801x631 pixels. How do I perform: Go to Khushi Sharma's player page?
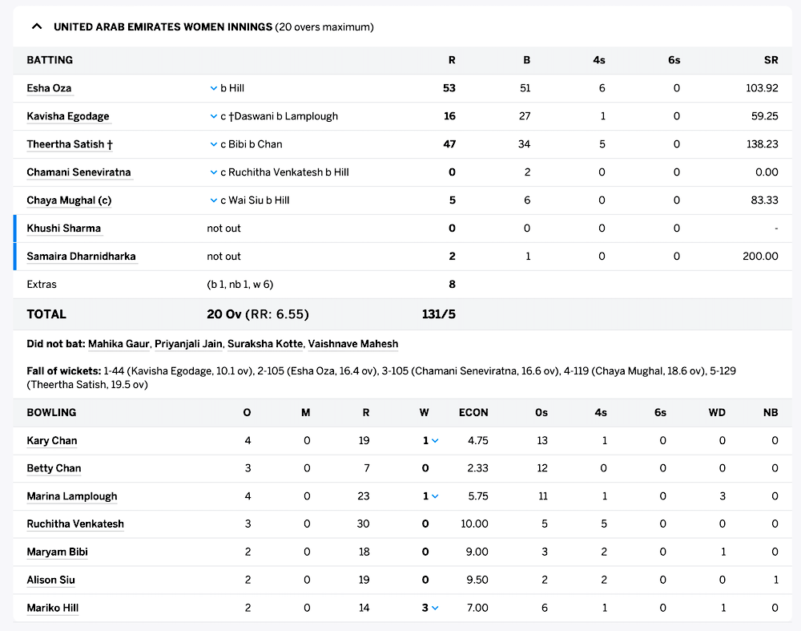pyautogui.click(x=63, y=229)
